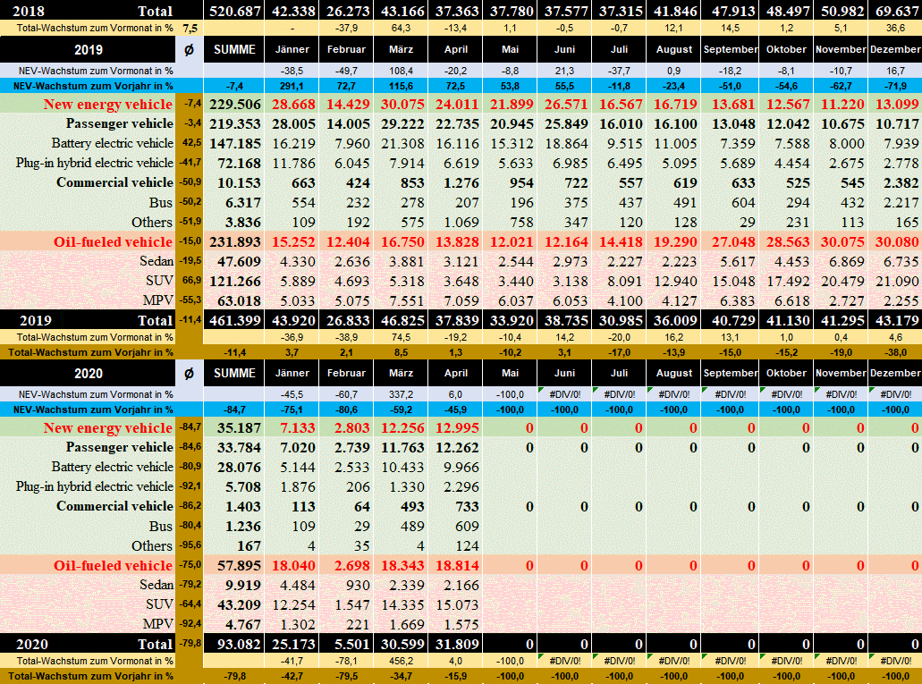The height and width of the screenshot is (684, 922).
Task: Click the 2019 Total sum cell 461.399
Action: 234,320
